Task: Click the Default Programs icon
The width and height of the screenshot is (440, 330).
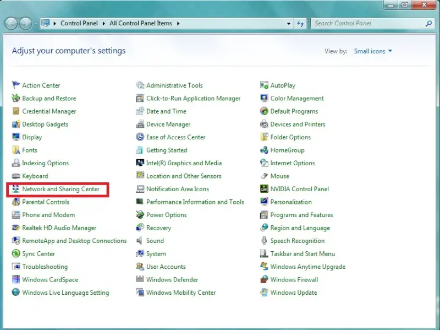Action: 264,111
